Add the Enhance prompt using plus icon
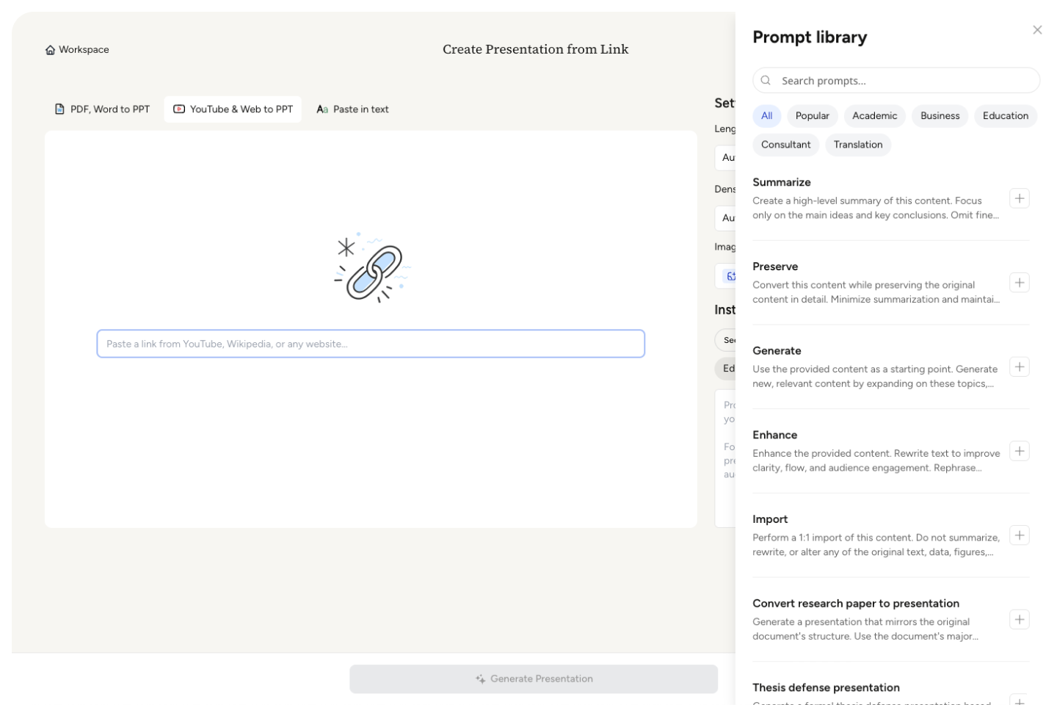Viewport: 1057px width, 705px height. tap(1019, 452)
